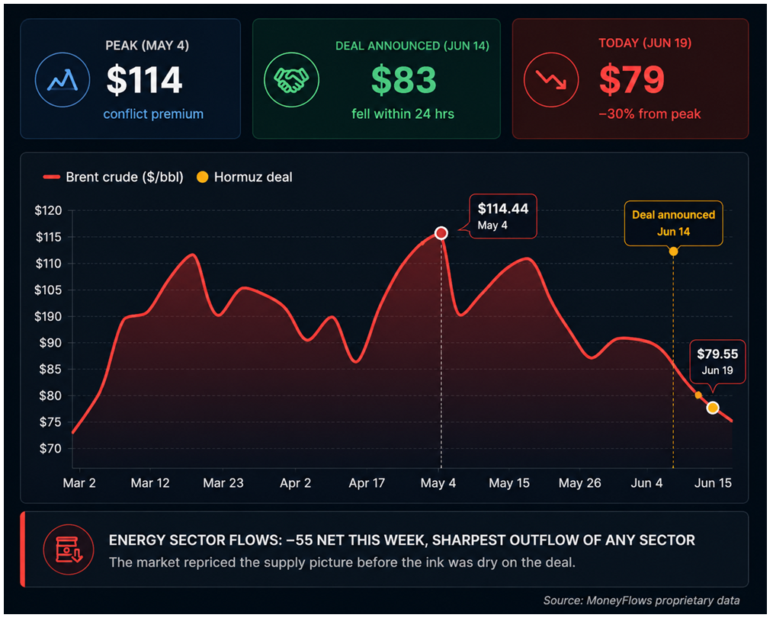Click the Apr 2 x-axis label
The width and height of the screenshot is (773, 618).
point(295,483)
